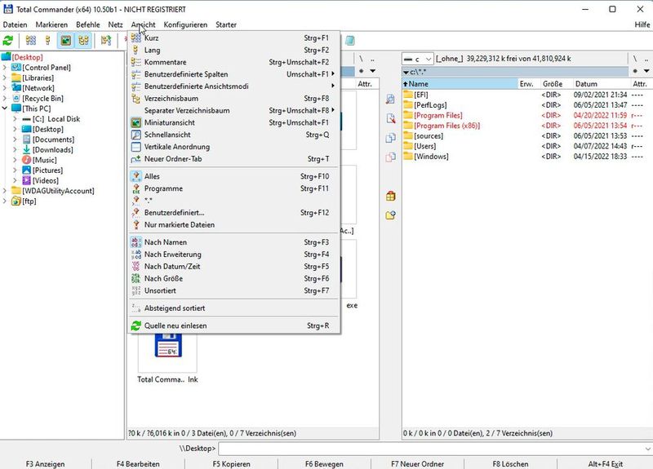Choose Unsortiert menu entry

coord(233,290)
